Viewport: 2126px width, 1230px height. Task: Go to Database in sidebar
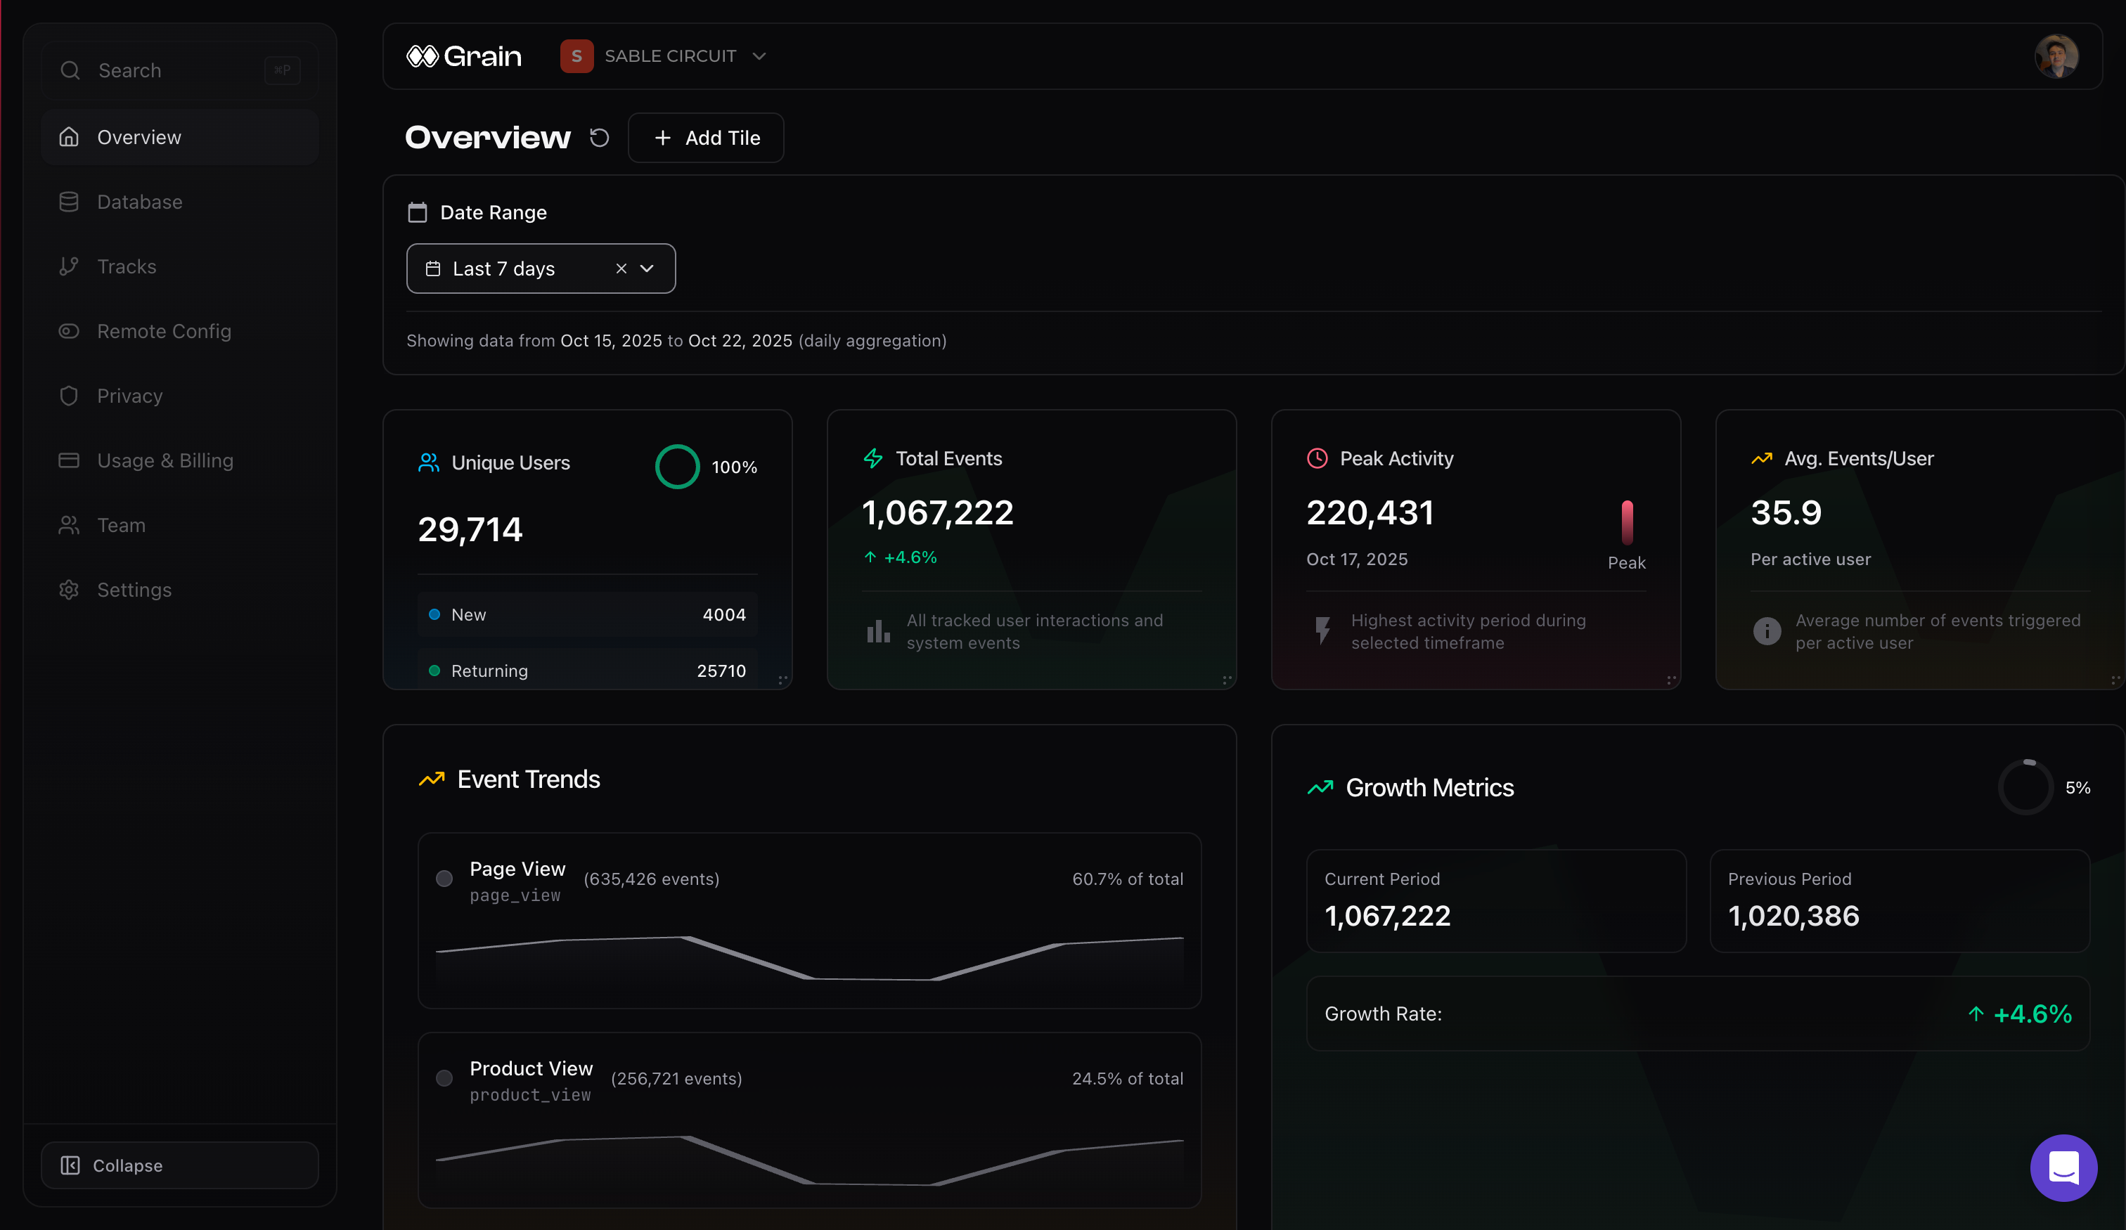(x=139, y=202)
